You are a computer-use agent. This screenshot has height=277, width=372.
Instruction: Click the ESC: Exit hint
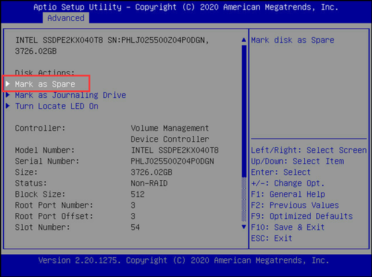pos(272,238)
